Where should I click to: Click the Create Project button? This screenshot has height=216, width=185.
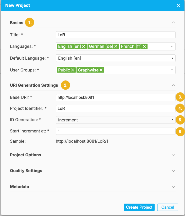tap(139, 207)
